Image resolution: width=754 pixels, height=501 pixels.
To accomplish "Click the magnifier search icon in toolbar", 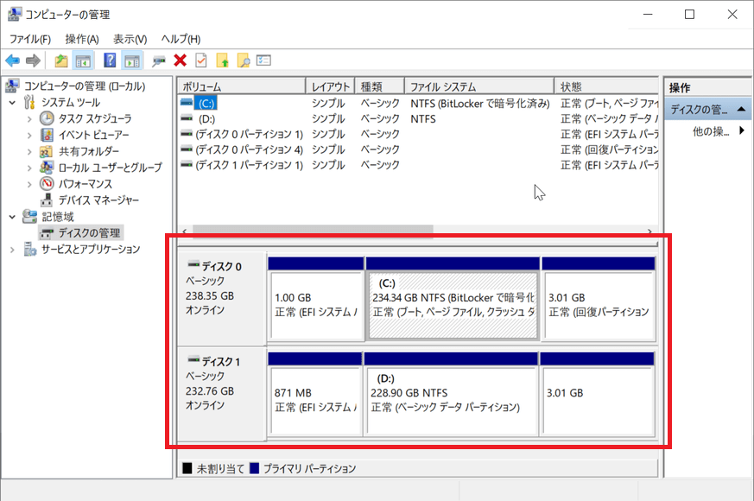I will [x=244, y=60].
